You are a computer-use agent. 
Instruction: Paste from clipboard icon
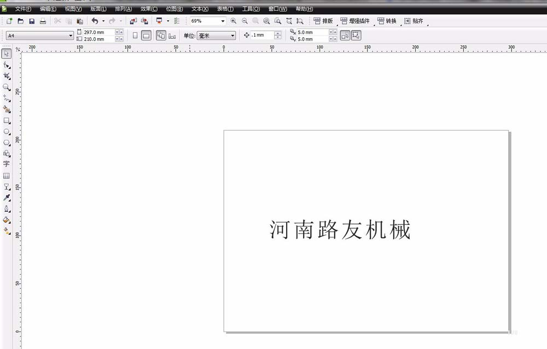coord(80,21)
